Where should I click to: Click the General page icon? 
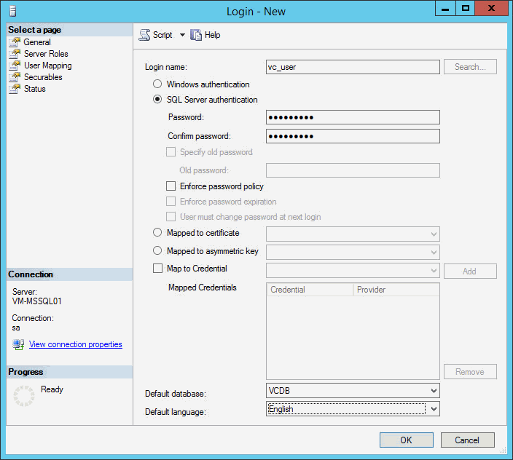tap(14, 42)
